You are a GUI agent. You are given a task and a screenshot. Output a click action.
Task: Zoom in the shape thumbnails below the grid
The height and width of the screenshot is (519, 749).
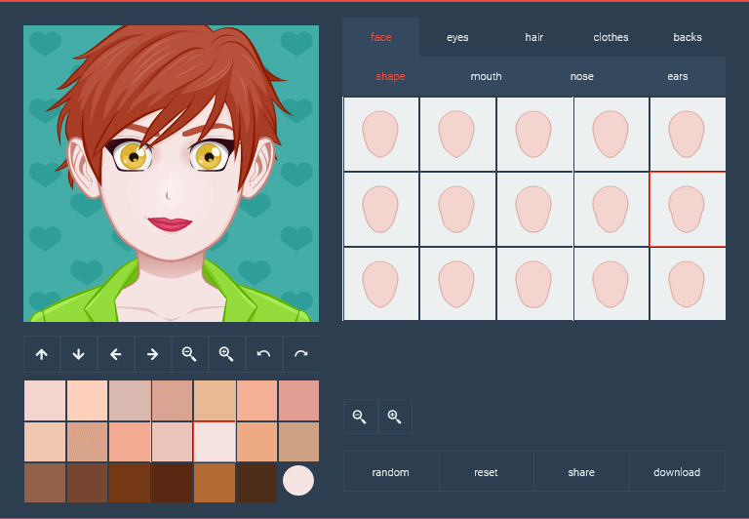[x=395, y=417]
